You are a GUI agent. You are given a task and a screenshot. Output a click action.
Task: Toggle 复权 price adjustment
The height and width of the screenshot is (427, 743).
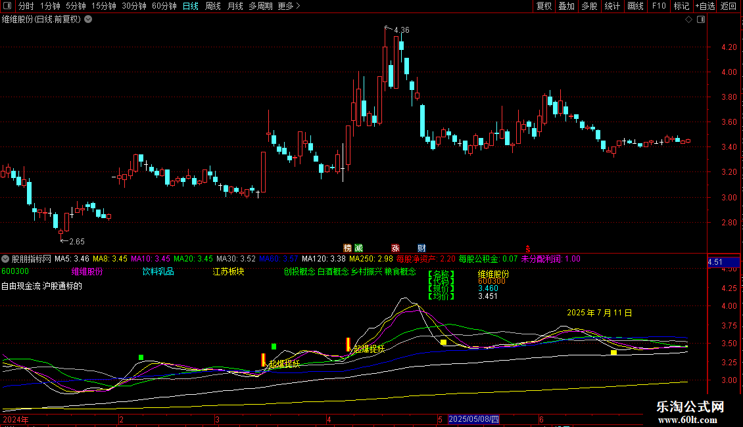pyautogui.click(x=544, y=6)
